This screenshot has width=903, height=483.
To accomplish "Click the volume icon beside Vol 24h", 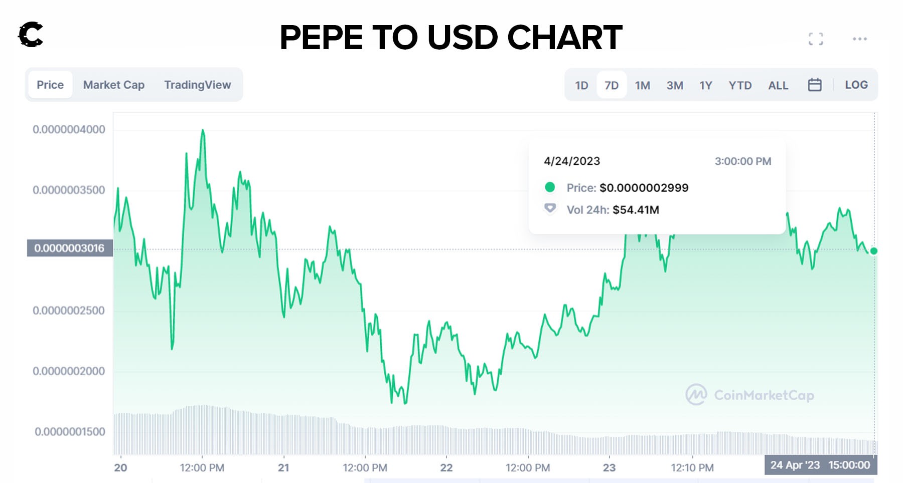I will pyautogui.click(x=550, y=208).
